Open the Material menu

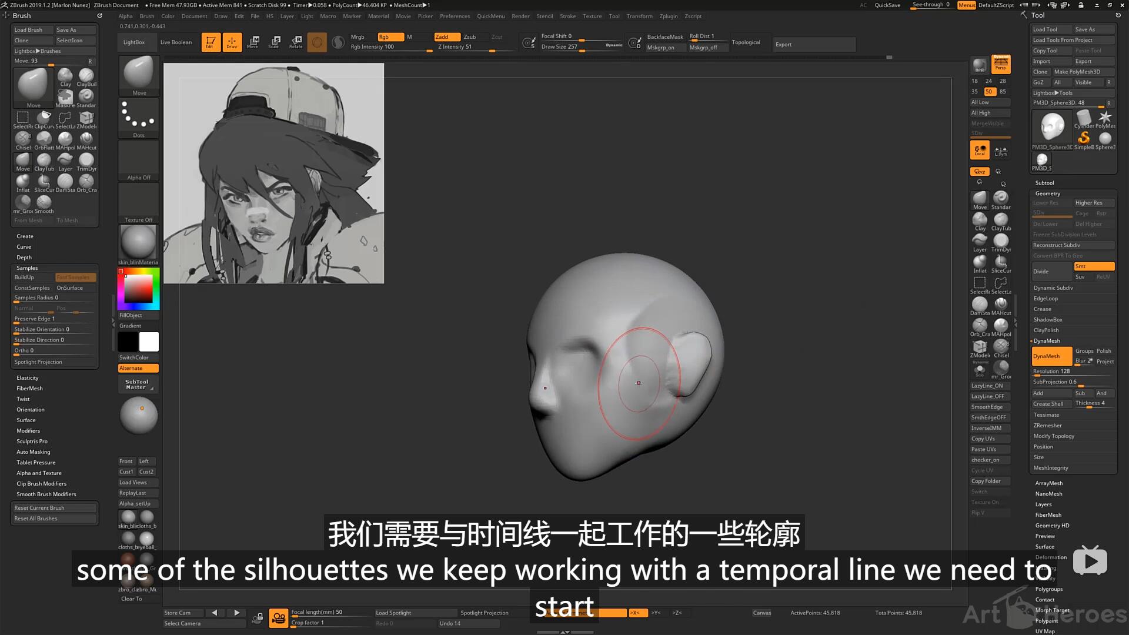point(378,16)
